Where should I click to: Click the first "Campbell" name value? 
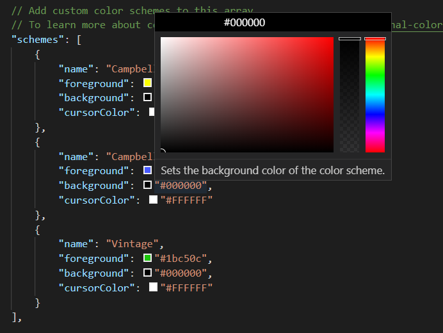point(130,69)
